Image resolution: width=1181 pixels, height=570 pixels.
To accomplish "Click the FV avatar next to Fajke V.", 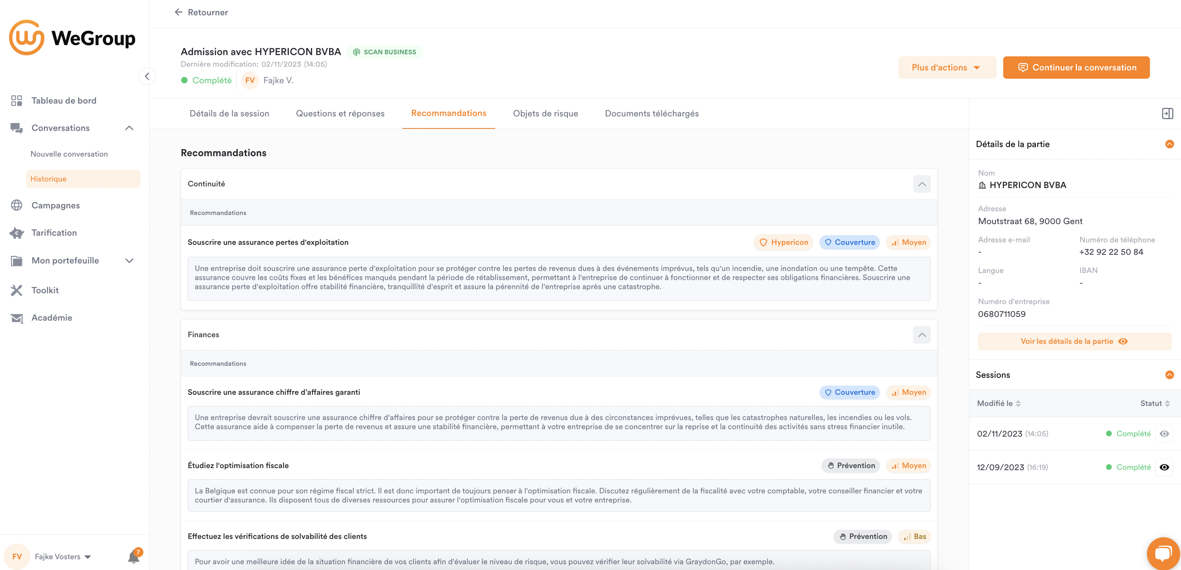I will (250, 80).
